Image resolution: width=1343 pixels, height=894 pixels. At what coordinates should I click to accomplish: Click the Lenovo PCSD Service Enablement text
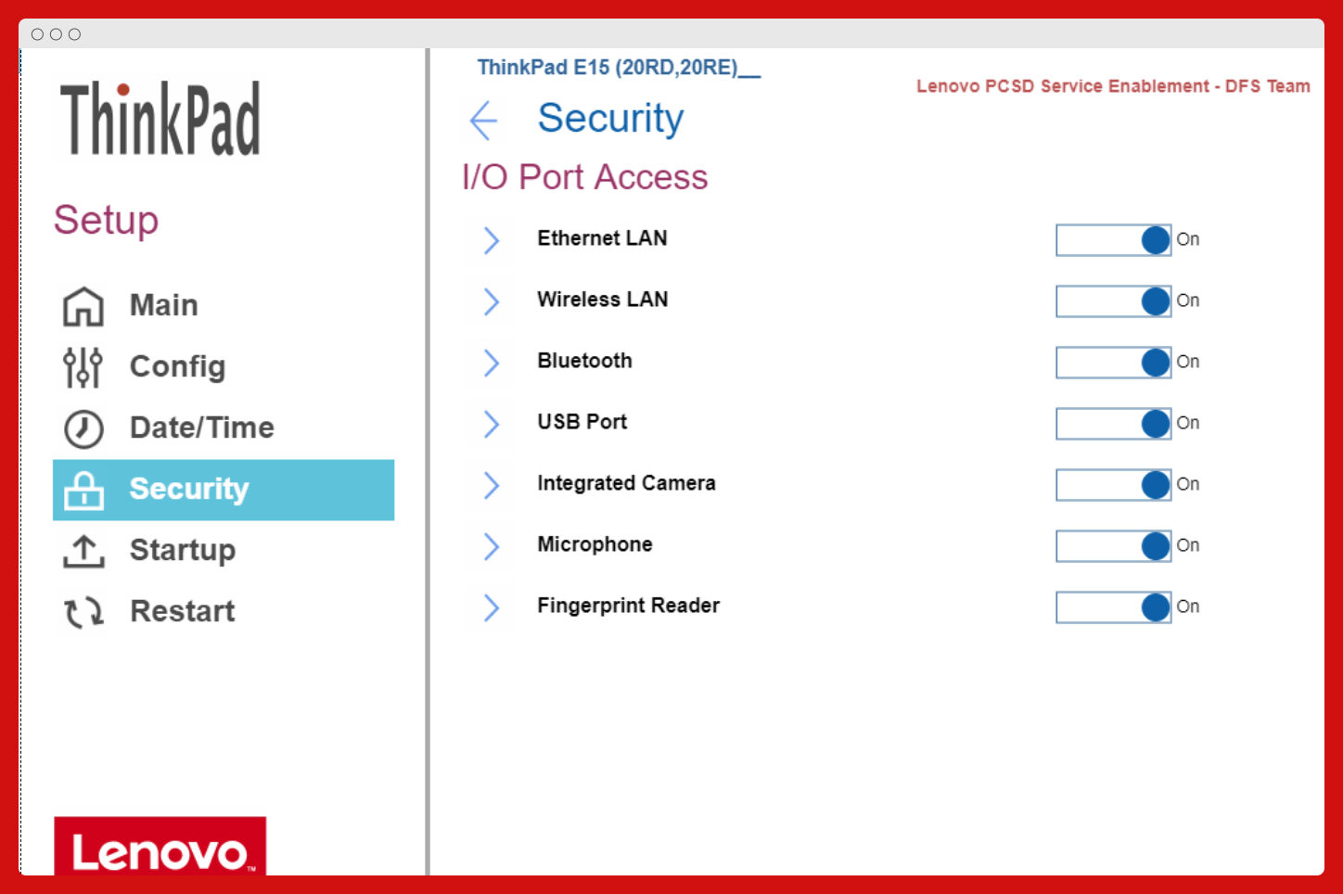tap(1113, 86)
